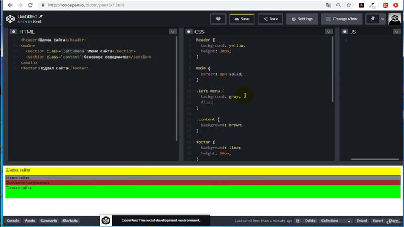Open the Console tab

click(x=13, y=221)
